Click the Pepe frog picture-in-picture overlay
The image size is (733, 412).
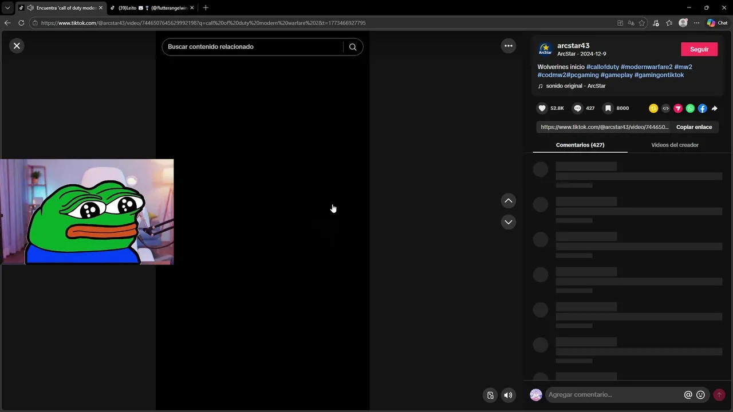86,212
